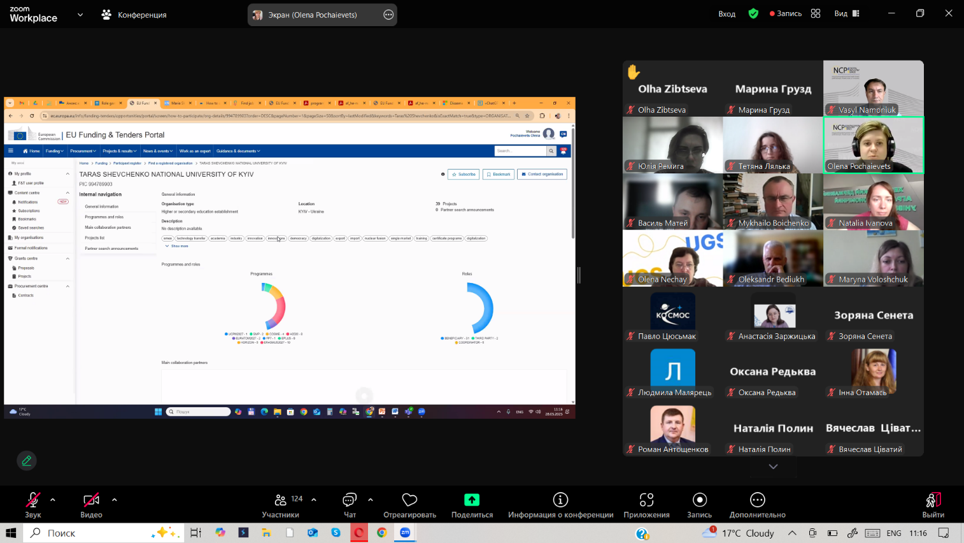Select Вячеслав Ціватий tile
The height and width of the screenshot is (543, 964).
coord(874,428)
